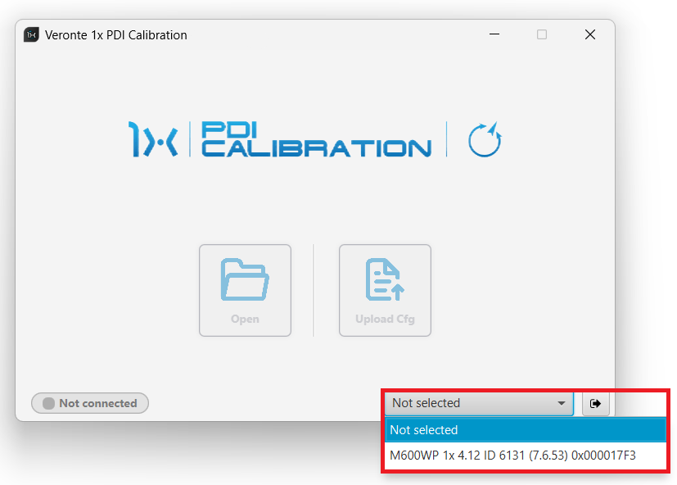Click the connect arrow icon beside dropdown

pos(595,403)
